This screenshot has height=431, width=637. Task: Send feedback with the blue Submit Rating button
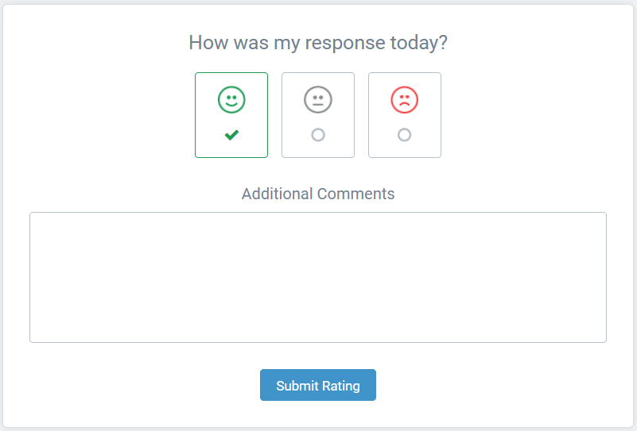(318, 386)
